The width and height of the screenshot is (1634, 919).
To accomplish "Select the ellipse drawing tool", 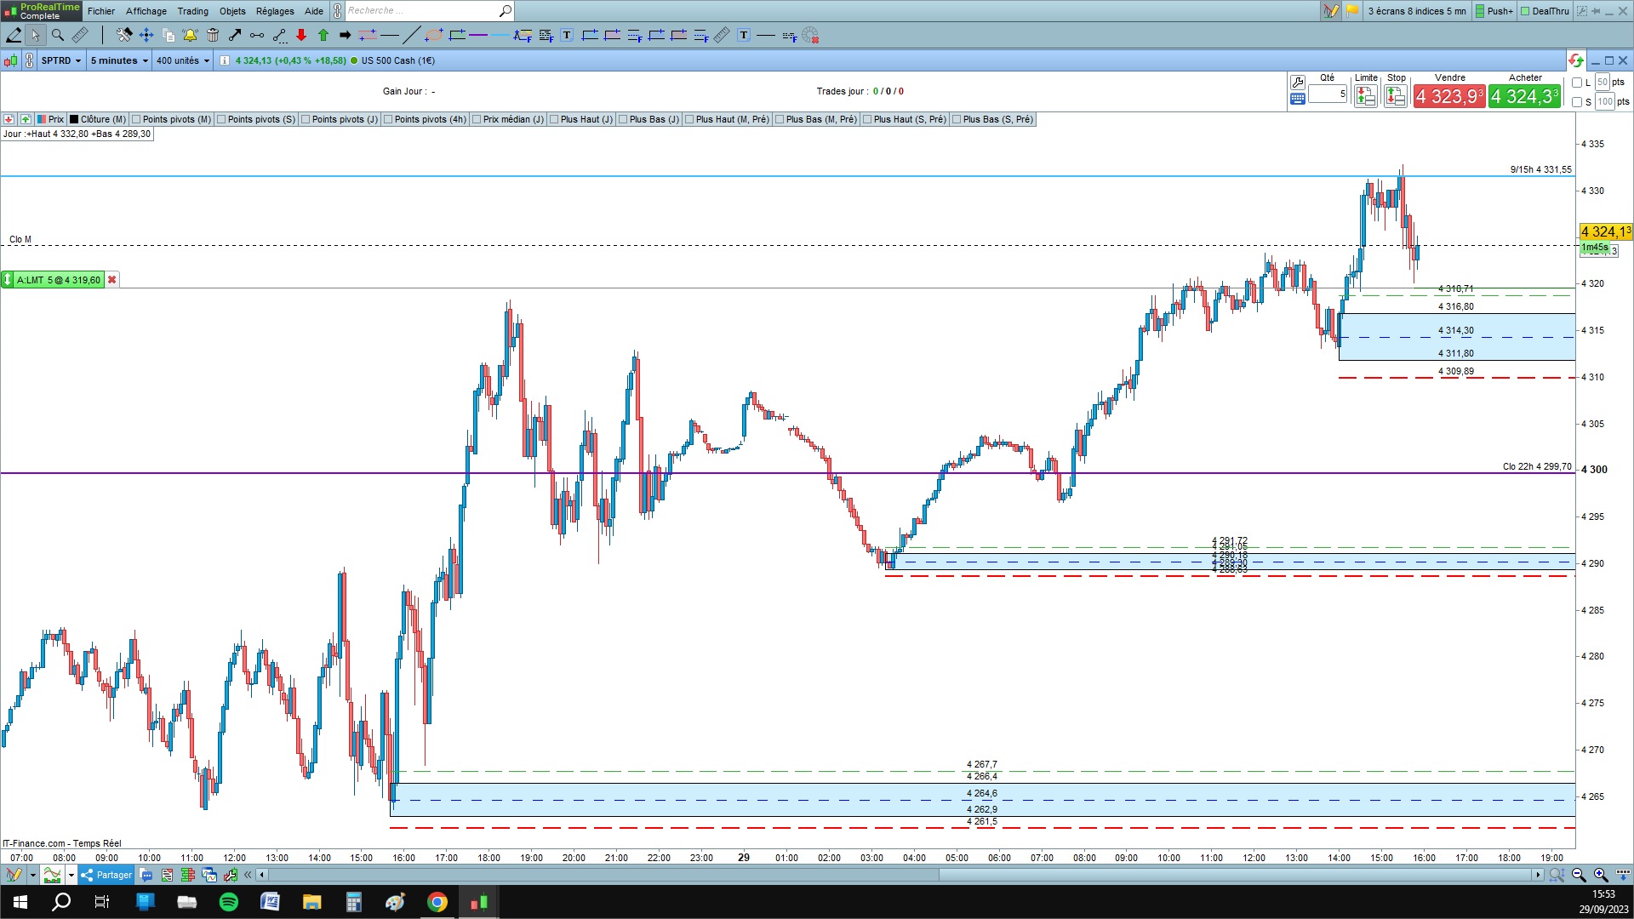I will [x=434, y=35].
